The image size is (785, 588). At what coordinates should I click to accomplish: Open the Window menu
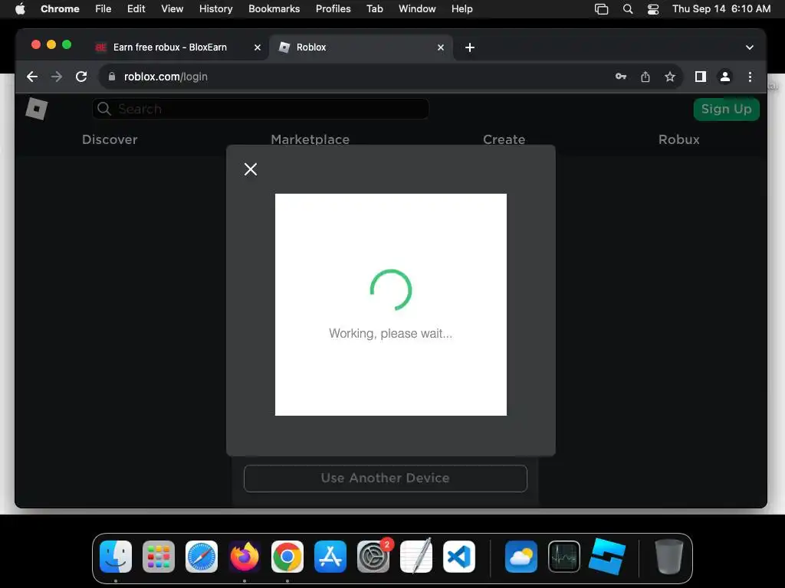pos(417,9)
